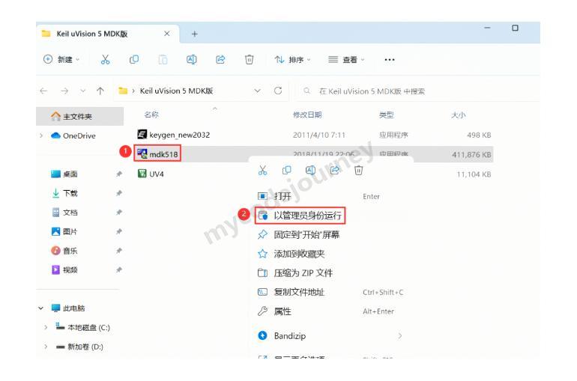The width and height of the screenshot is (577, 381).
Task: Click the Cut icon in the context menu
Action: (x=262, y=170)
